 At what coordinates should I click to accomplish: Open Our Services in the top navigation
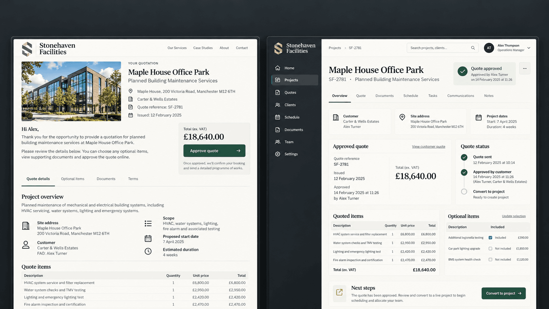tap(177, 48)
